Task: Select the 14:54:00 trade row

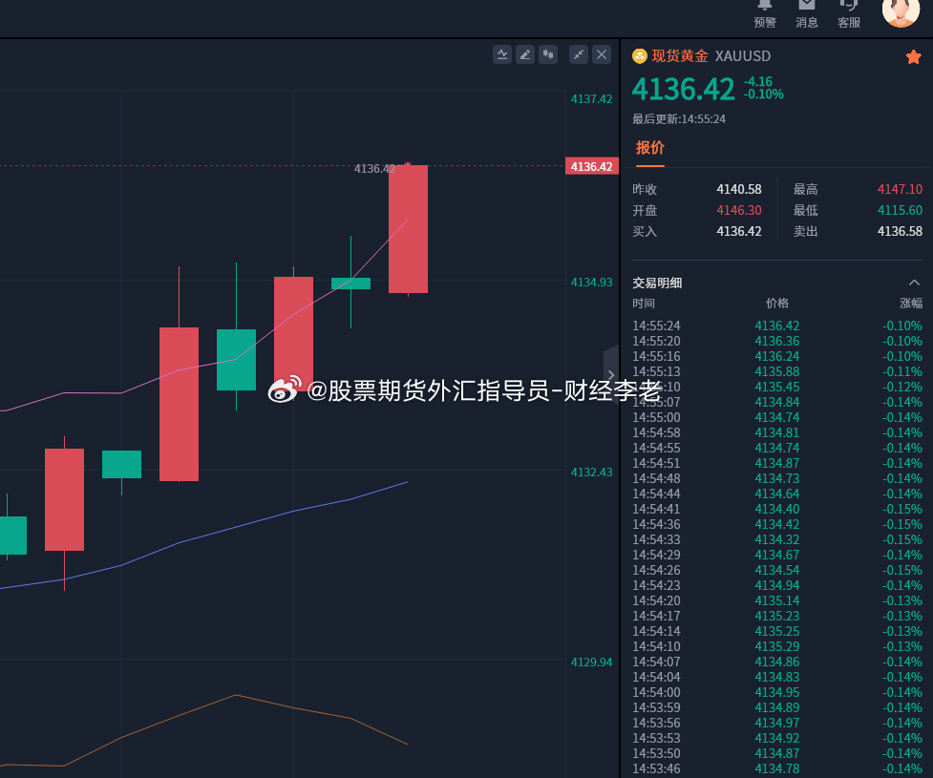Action: tap(777, 692)
